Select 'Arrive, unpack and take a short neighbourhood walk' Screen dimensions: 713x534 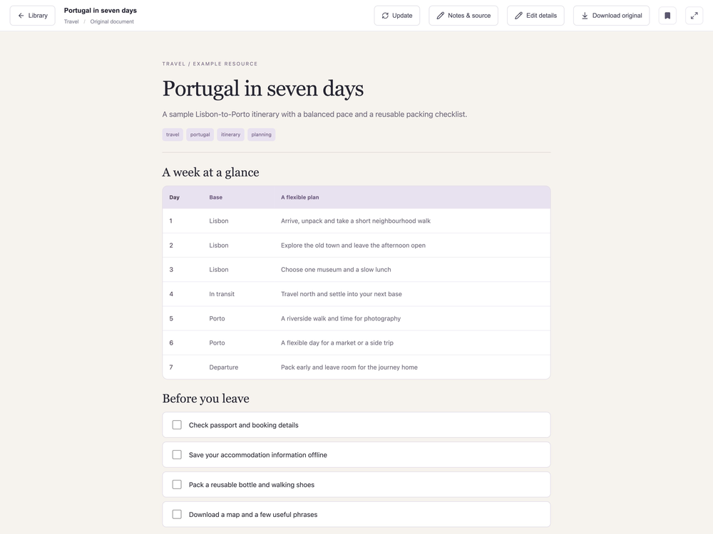coord(356,221)
